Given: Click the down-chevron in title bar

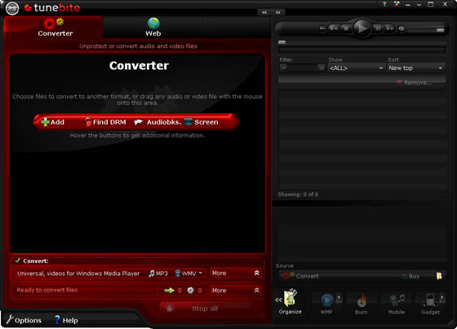Looking at the screenshot, I should click(x=419, y=5).
